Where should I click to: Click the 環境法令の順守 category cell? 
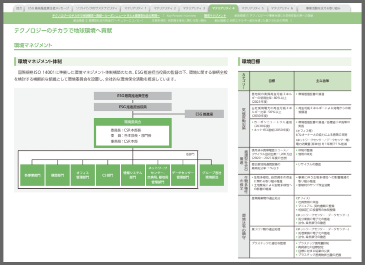[244, 227]
